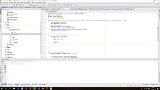Click the Save All toolbar icon

pyautogui.click(x=3, y=5)
